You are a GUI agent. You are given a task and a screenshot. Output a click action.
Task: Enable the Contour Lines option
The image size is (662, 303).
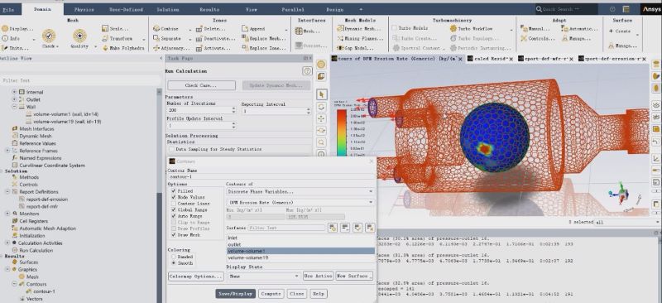point(173,204)
